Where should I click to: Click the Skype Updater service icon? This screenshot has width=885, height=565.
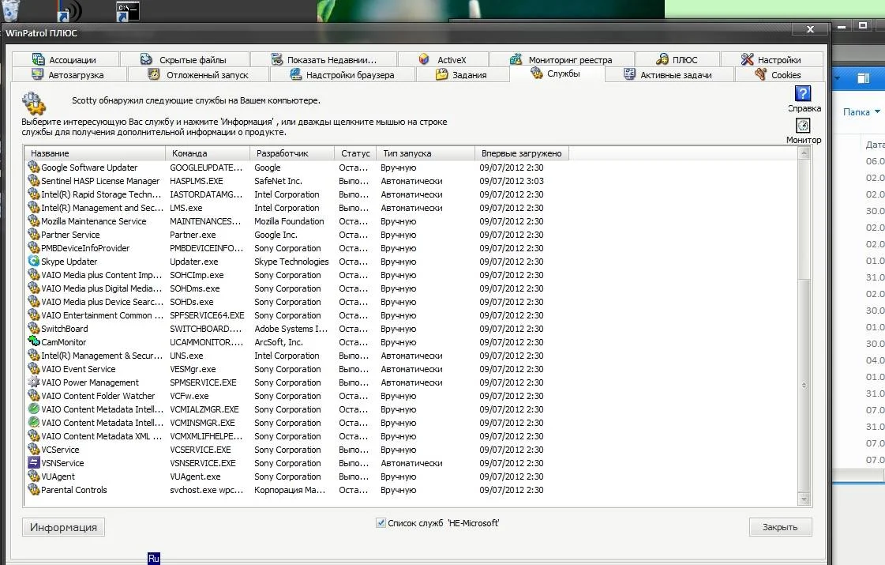point(33,262)
